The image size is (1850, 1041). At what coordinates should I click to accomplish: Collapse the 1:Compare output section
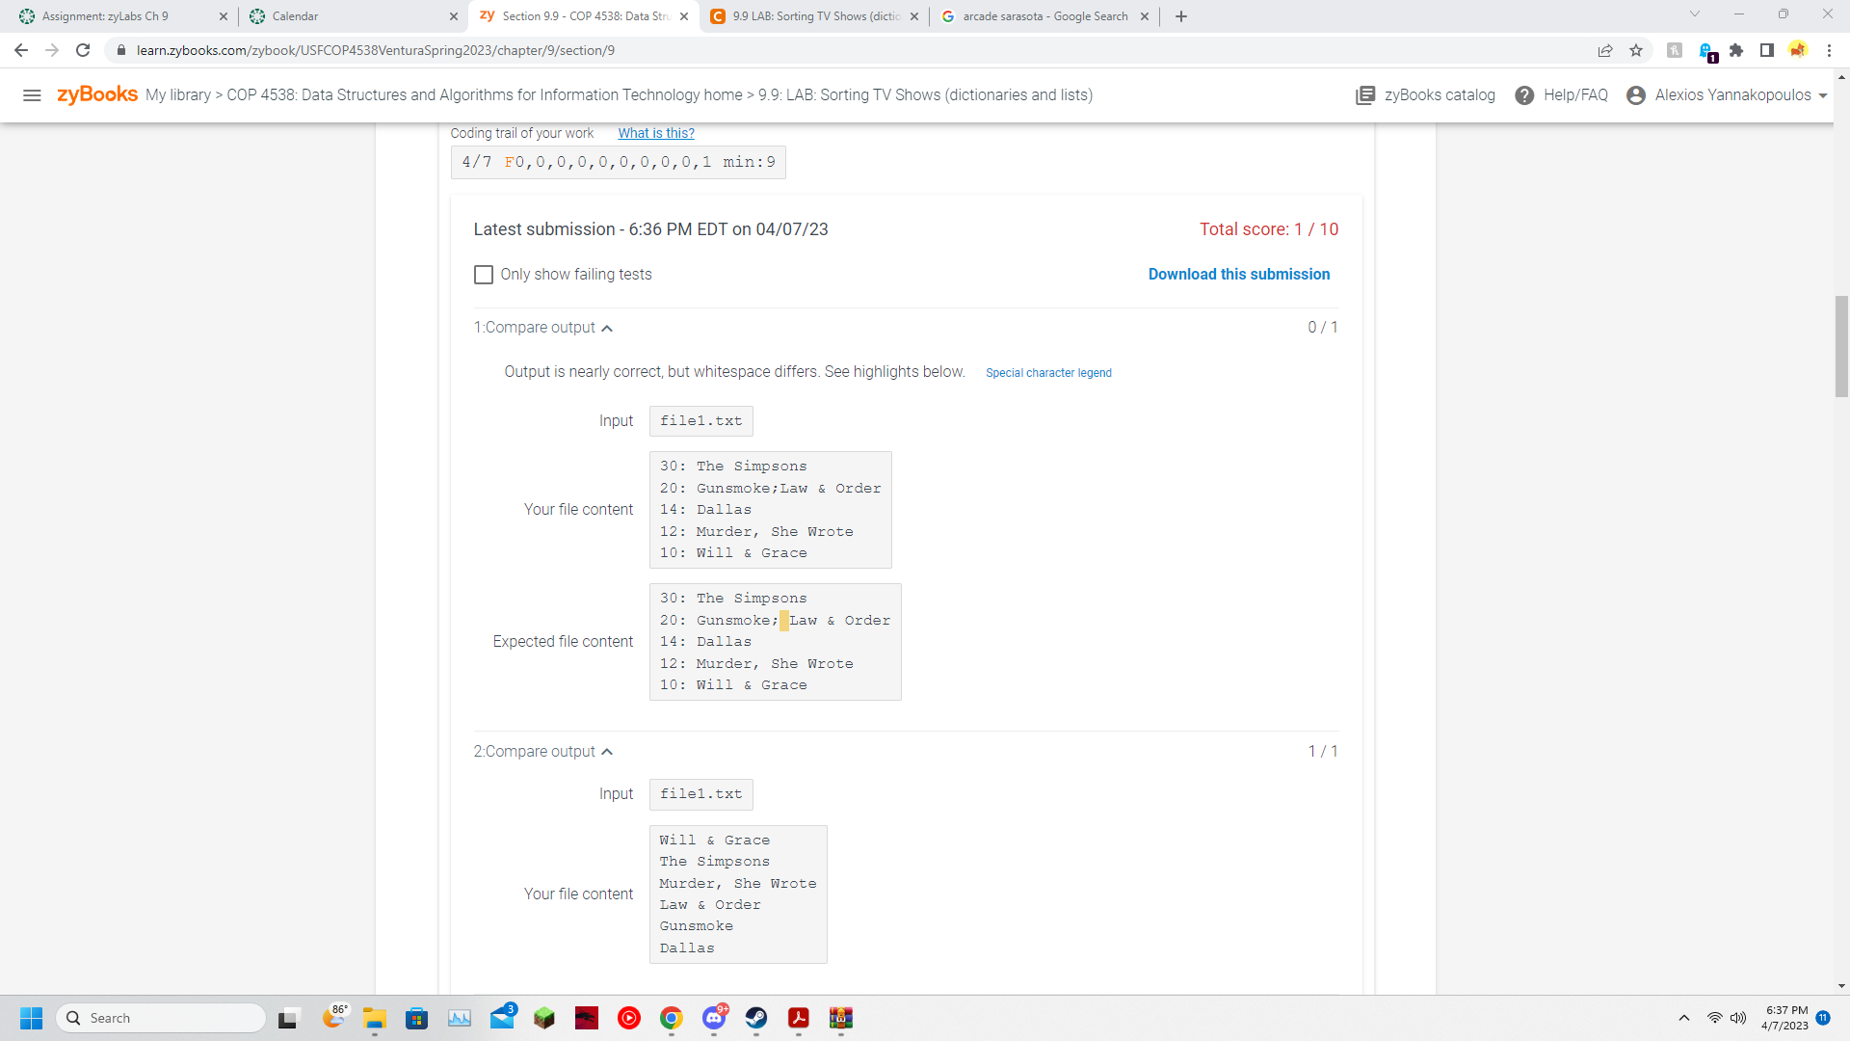(607, 329)
